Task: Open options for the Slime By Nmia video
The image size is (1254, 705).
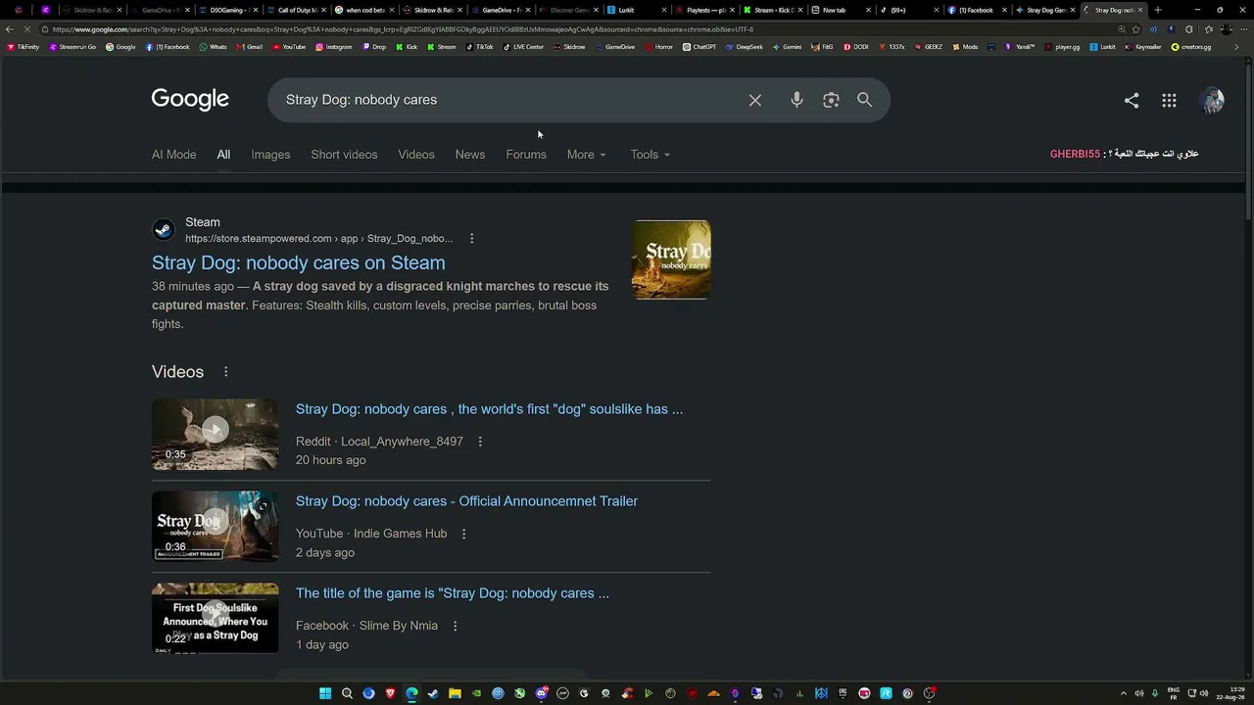Action: tap(455, 626)
